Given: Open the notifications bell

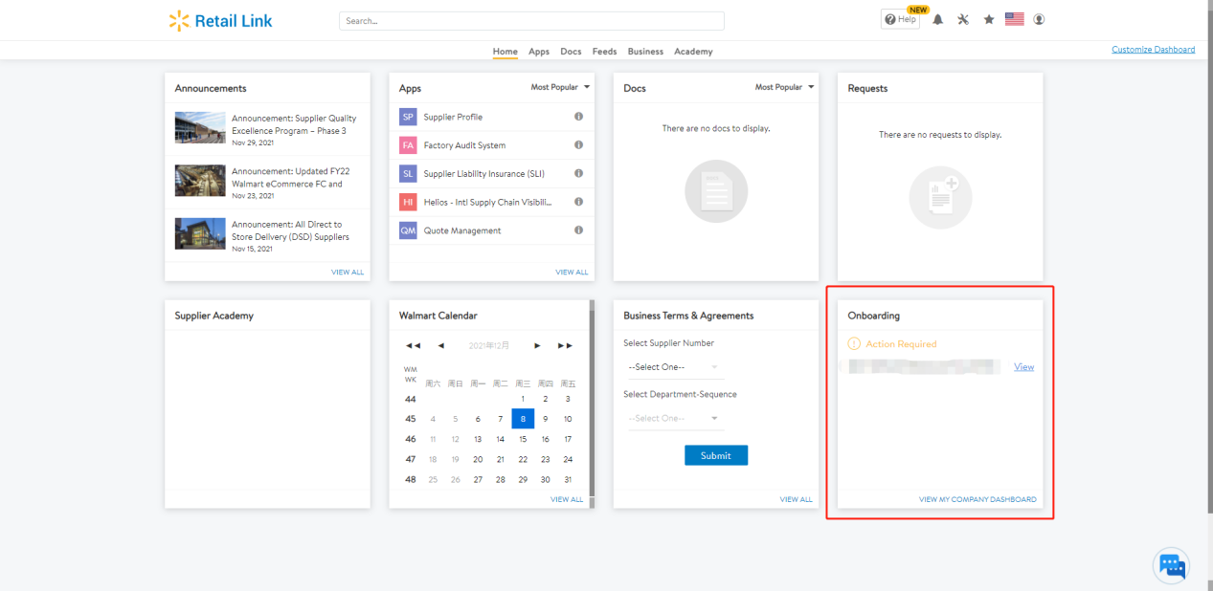Looking at the screenshot, I should click(x=938, y=19).
